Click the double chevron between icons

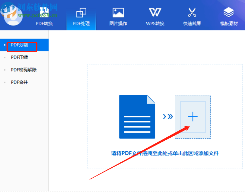point(168,116)
